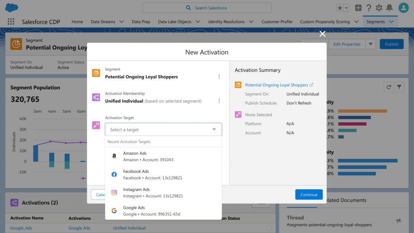Viewport: 414px width, 233px height.
Task: Open the Google Ads link in Activations column
Action: 79,228
